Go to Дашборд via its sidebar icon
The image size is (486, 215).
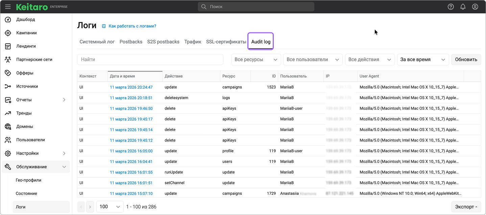[x=8, y=20]
